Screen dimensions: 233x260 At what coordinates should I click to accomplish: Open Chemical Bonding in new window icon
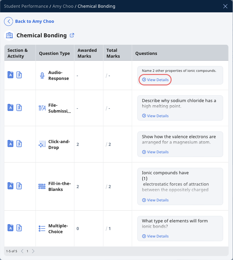click(72, 35)
